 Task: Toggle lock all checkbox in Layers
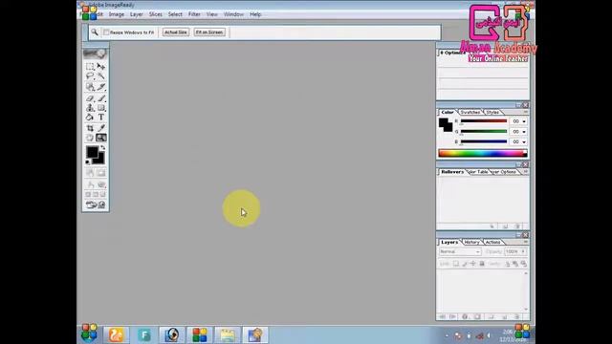[482, 264]
